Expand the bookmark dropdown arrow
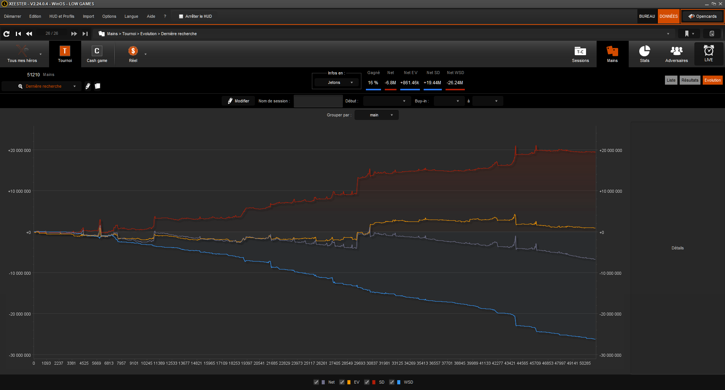 pyautogui.click(x=693, y=34)
